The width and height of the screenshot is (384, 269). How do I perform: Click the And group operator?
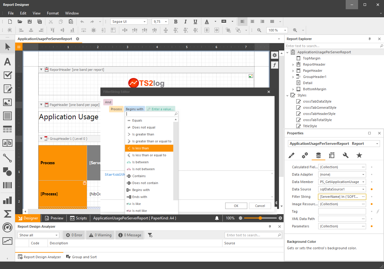pyautogui.click(x=108, y=102)
